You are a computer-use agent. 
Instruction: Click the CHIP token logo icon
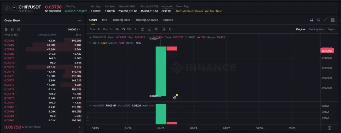(x=14, y=9)
